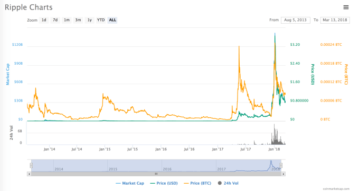The width and height of the screenshot is (359, 191).
Task: Click the Ripple Charts title
Action: (29, 7)
